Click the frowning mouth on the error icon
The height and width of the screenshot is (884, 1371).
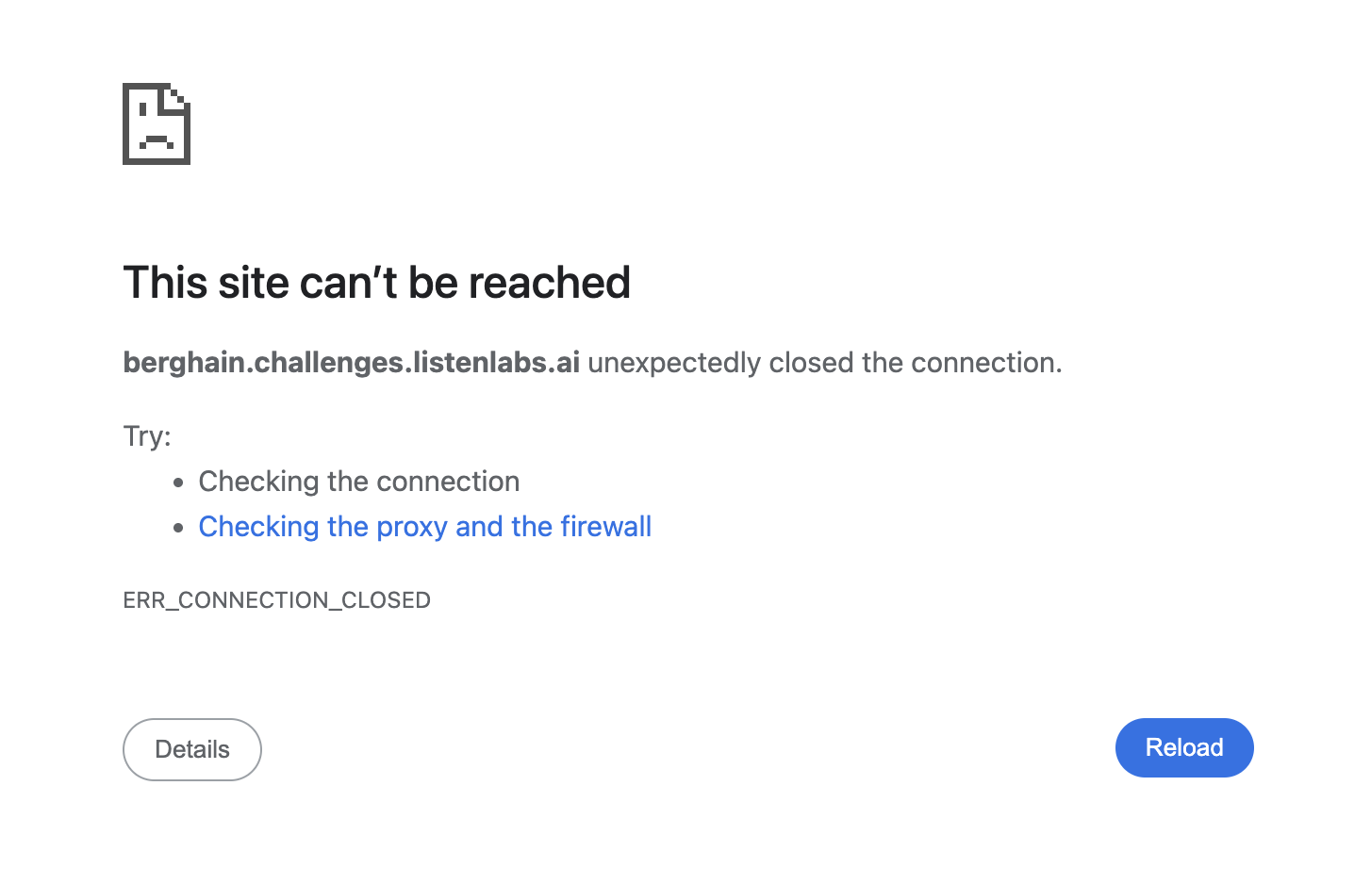click(x=157, y=142)
